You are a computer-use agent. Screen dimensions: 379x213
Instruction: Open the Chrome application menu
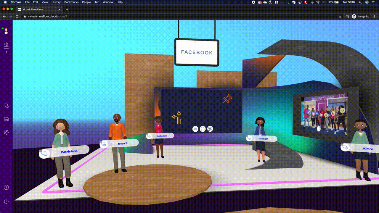point(16,2)
